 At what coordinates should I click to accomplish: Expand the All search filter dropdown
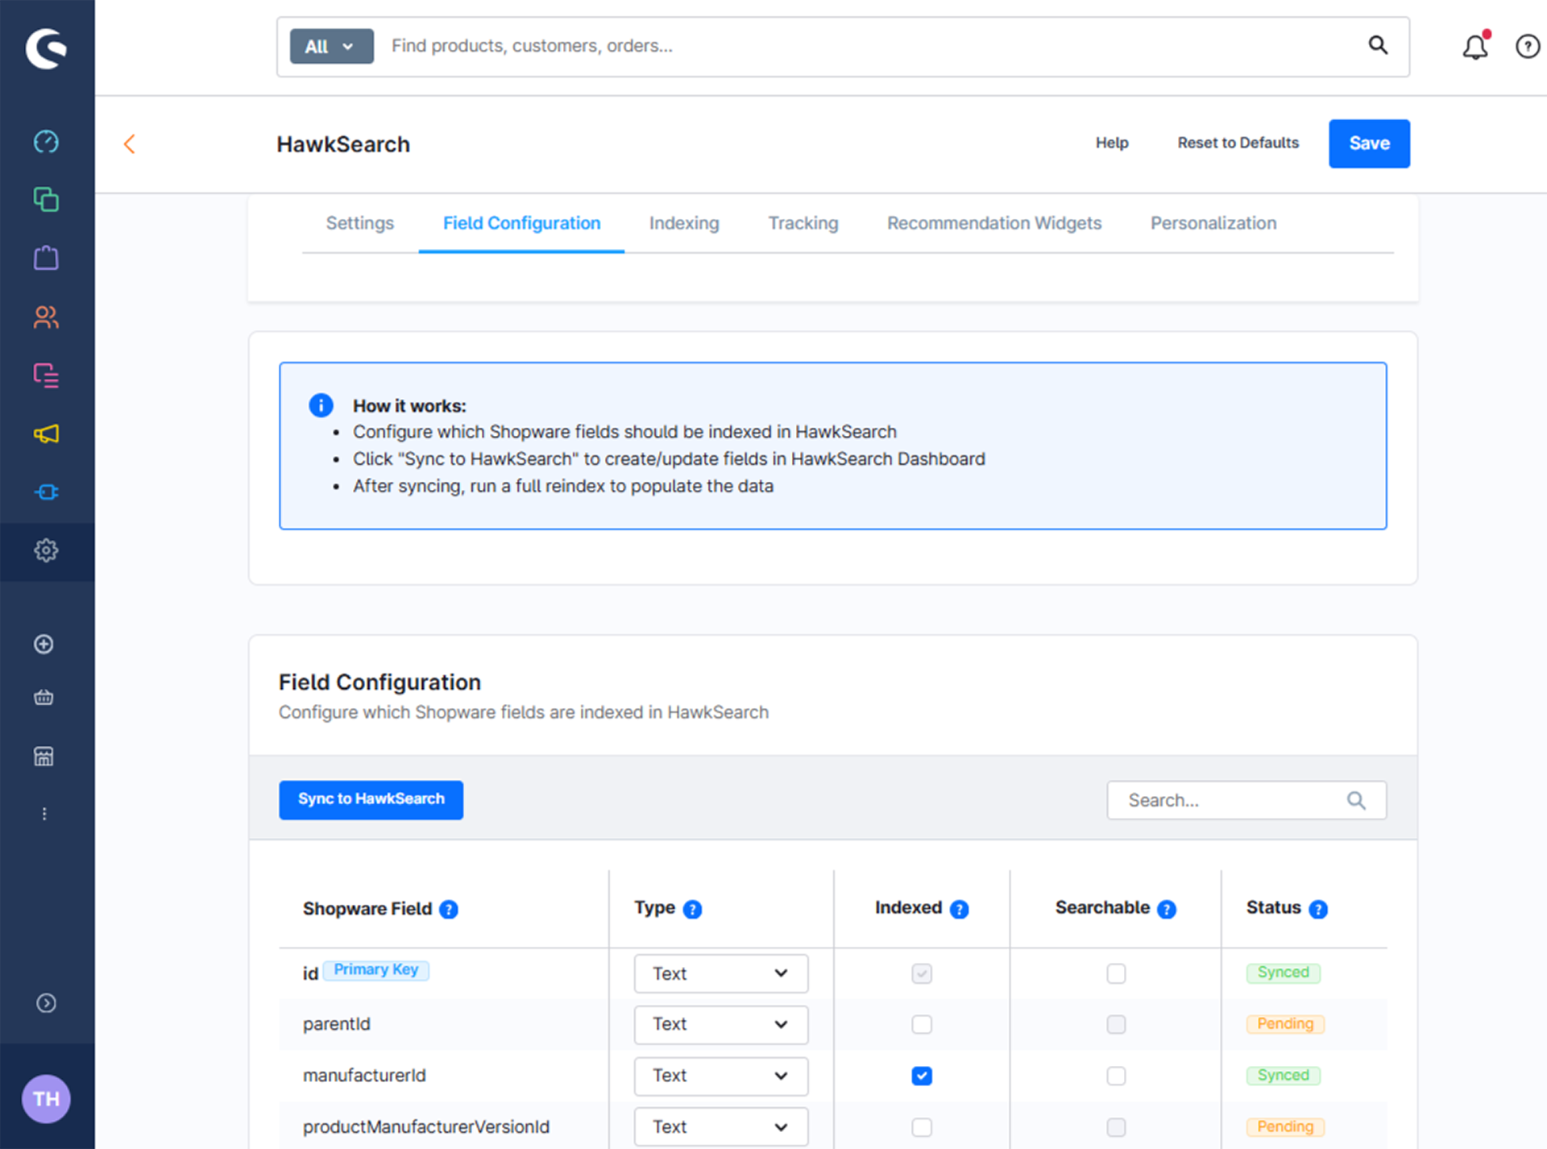(x=331, y=46)
